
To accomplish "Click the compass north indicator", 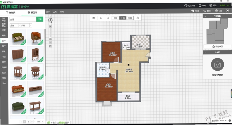I will pos(50,20).
